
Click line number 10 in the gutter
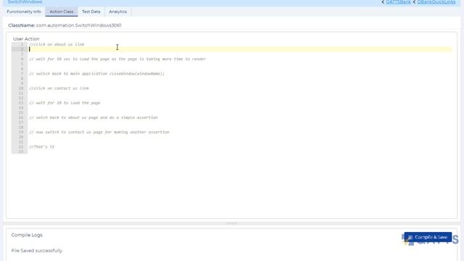click(x=21, y=88)
